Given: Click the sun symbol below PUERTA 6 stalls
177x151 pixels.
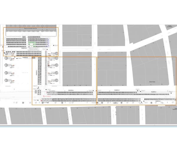Looking at the screenshot, I should (62, 103).
